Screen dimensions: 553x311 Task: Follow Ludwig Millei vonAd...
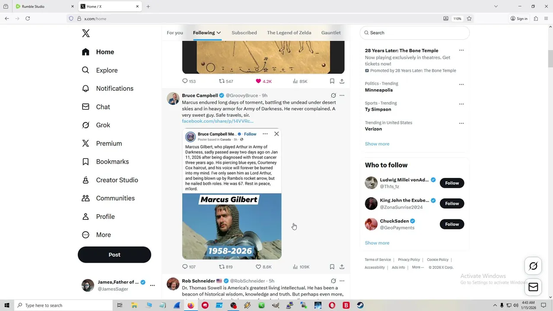point(452,183)
